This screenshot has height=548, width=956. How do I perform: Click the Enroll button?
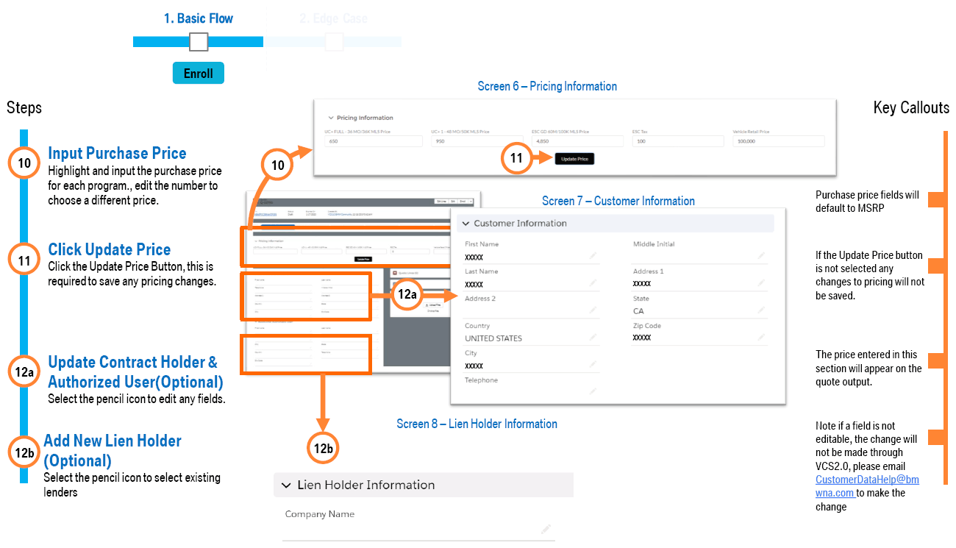coord(198,74)
